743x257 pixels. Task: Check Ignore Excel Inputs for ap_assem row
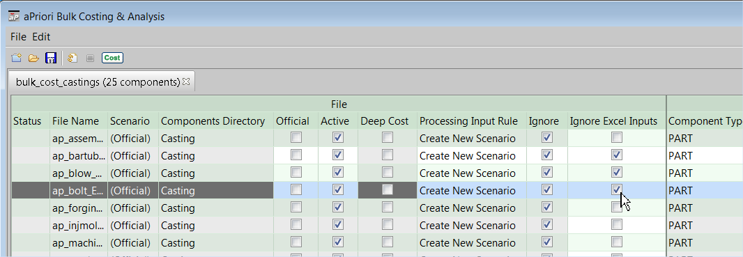pyautogui.click(x=616, y=137)
